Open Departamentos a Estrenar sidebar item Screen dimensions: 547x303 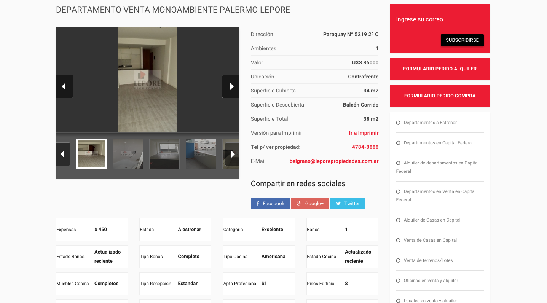[x=430, y=123]
